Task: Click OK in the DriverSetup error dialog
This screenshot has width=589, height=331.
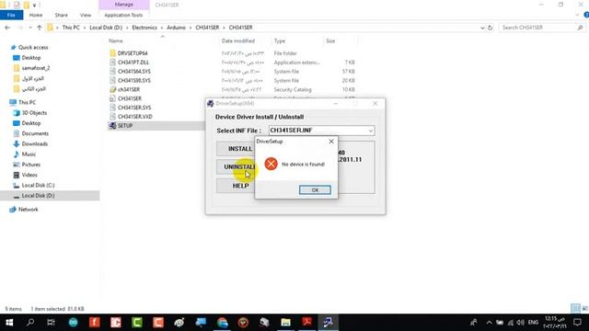Action: pyautogui.click(x=315, y=190)
